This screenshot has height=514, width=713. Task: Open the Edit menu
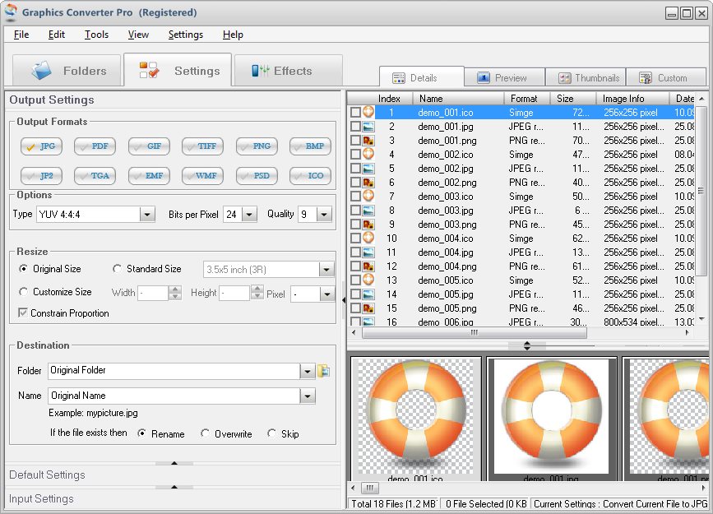point(57,35)
